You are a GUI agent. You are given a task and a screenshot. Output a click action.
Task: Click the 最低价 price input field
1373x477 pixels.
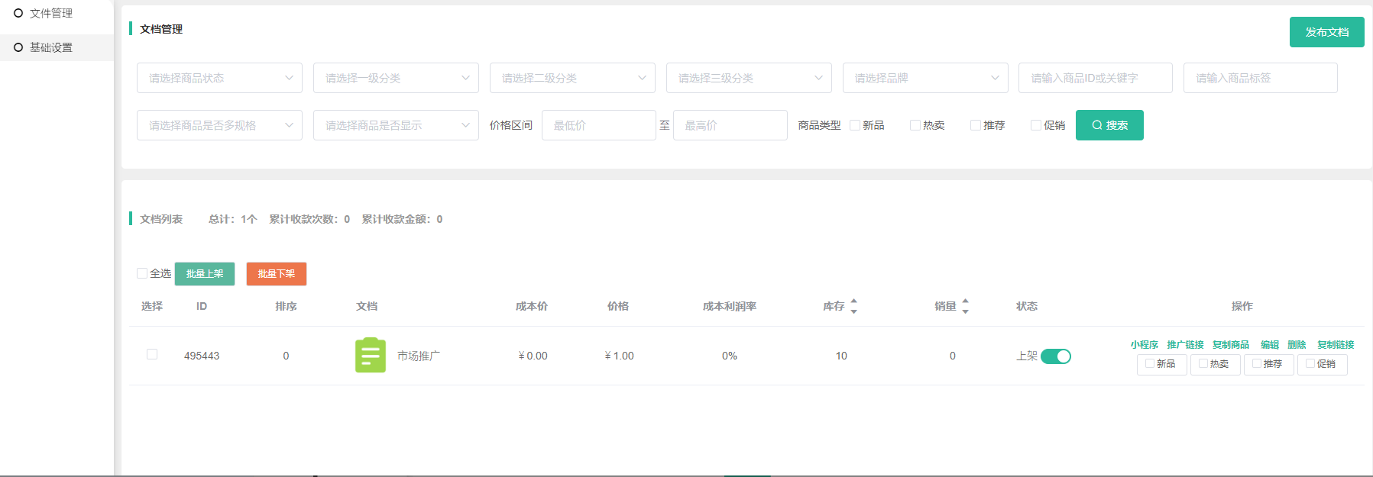click(598, 125)
